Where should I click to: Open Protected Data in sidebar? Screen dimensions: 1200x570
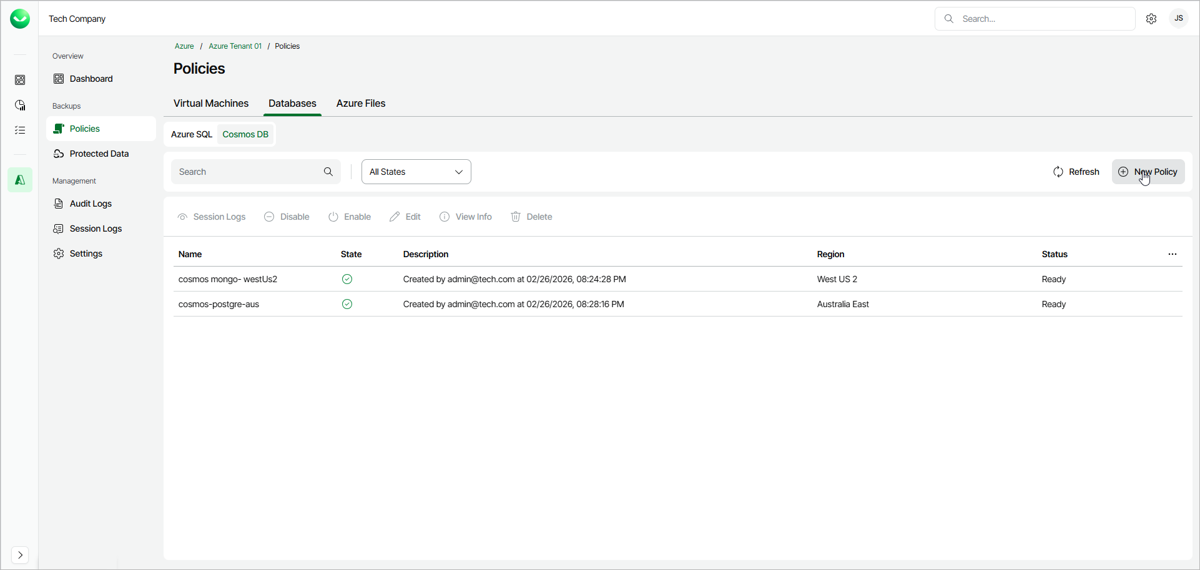[x=99, y=154]
